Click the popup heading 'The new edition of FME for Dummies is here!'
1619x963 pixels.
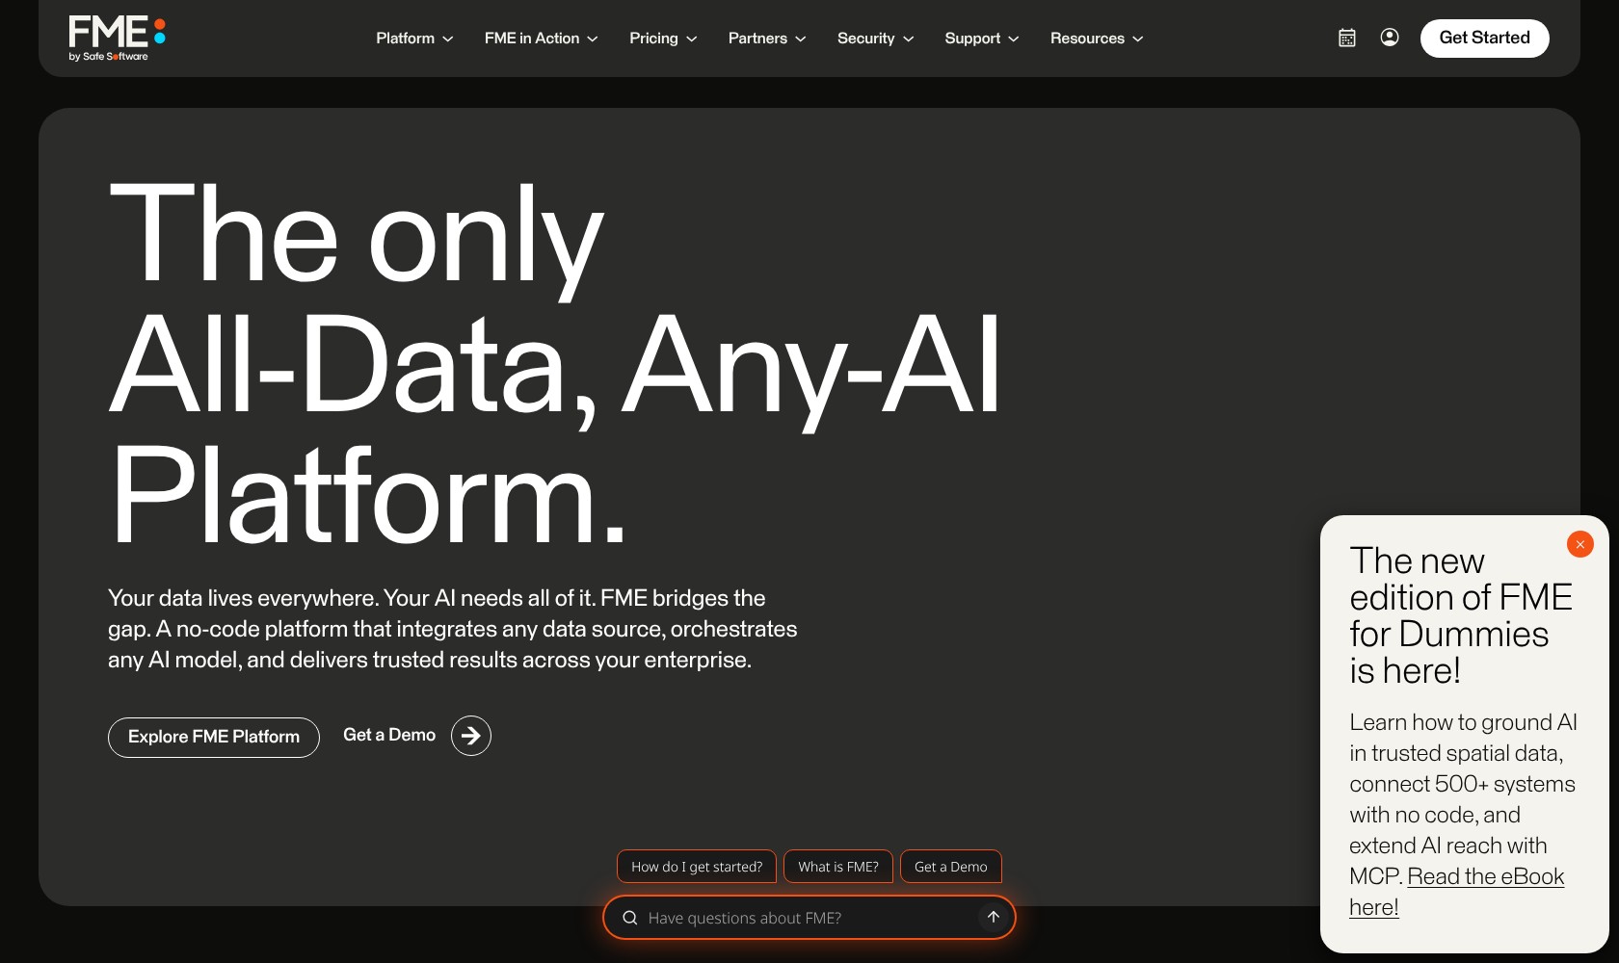point(1461,615)
